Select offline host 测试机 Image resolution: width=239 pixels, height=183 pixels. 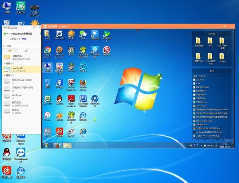click(22, 111)
